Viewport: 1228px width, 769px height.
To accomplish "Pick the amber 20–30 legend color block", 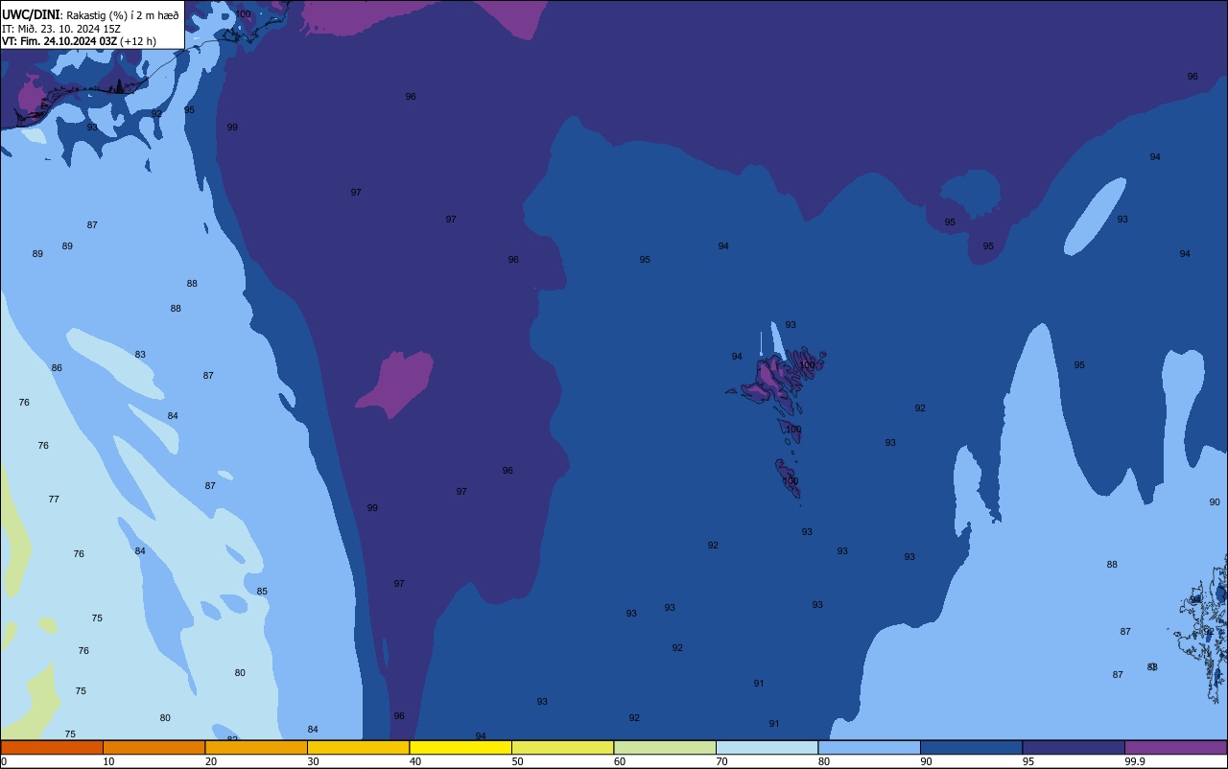I will tap(256, 747).
